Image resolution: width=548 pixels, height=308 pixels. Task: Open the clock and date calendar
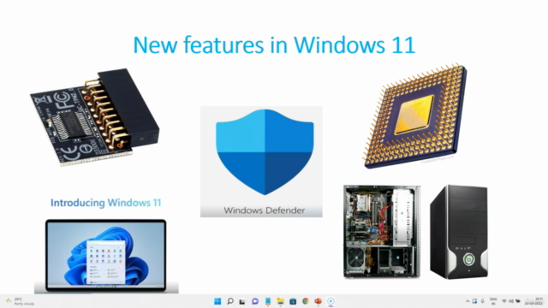click(x=534, y=301)
